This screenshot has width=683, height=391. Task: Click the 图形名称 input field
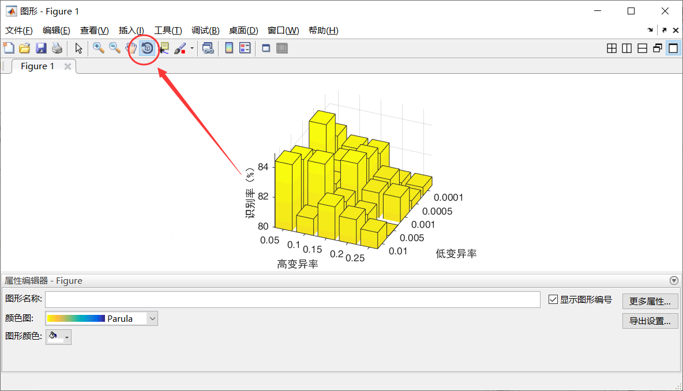click(x=292, y=299)
